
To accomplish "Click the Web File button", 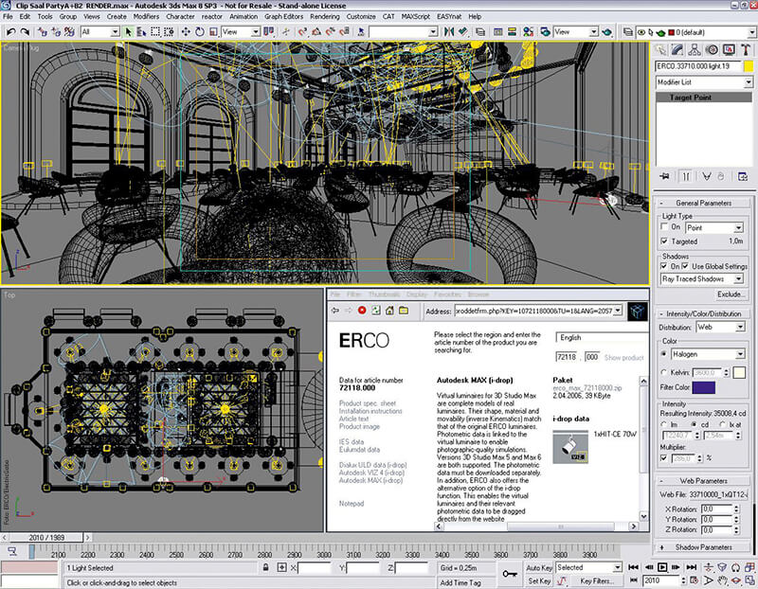I will pos(718,494).
